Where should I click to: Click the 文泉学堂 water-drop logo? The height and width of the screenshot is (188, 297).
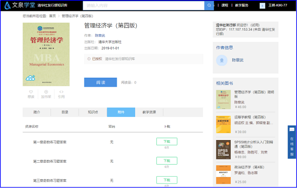(7, 5)
